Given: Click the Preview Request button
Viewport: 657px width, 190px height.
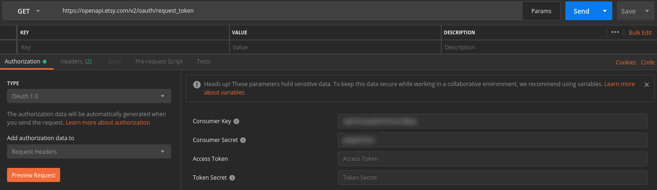Looking at the screenshot, I should click(x=33, y=175).
